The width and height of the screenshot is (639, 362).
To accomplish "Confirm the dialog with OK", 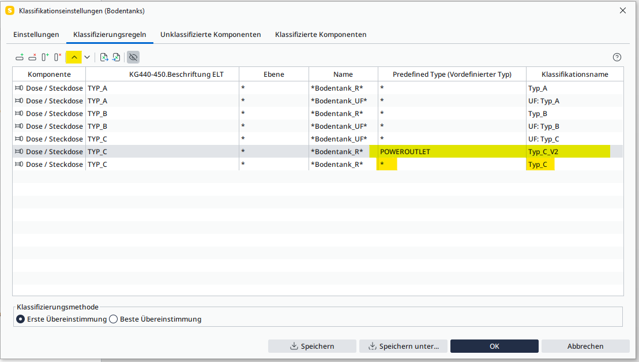I will pyautogui.click(x=494, y=346).
